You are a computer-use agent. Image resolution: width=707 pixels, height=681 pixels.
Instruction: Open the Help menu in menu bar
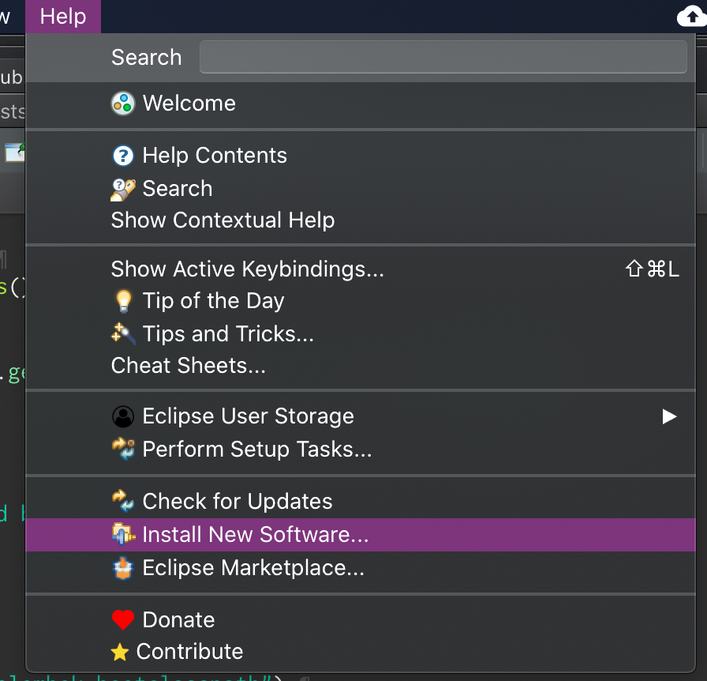(x=63, y=17)
